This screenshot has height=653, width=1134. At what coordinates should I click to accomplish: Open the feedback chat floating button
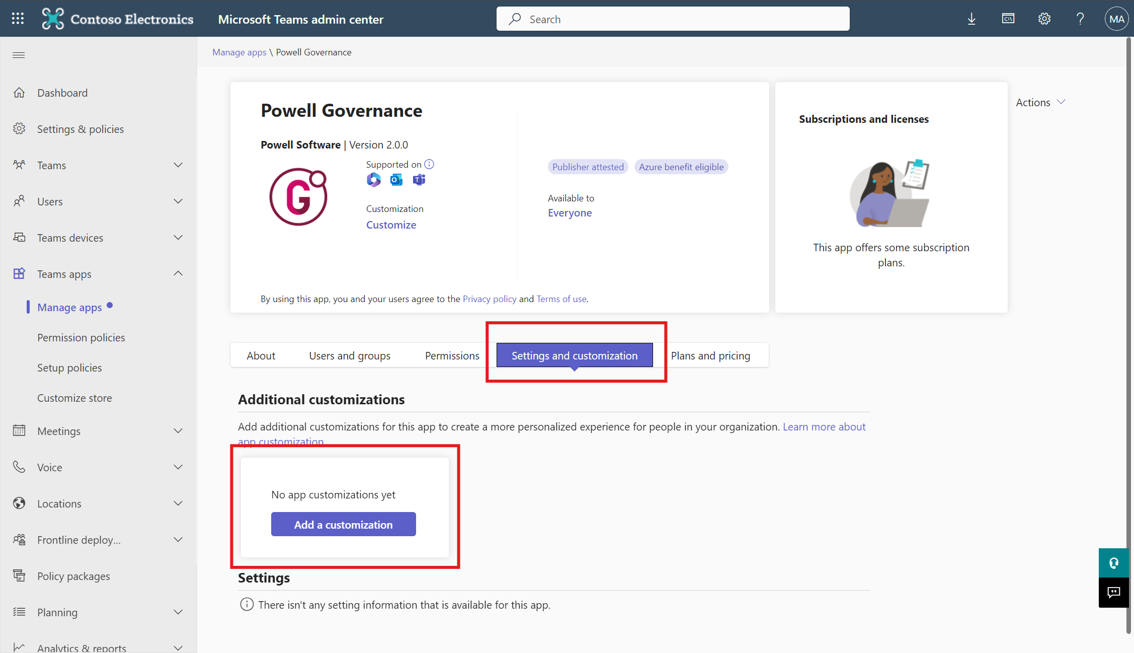[x=1114, y=593]
